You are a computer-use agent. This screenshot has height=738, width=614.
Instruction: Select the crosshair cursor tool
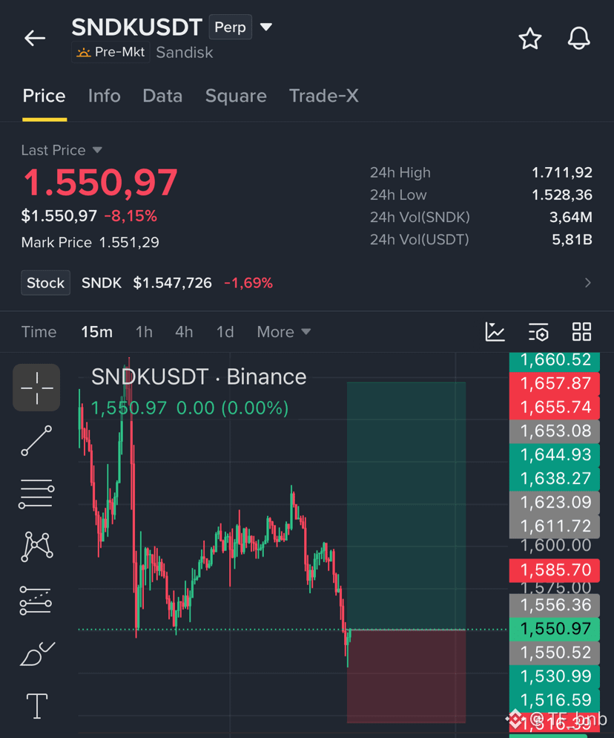(36, 388)
